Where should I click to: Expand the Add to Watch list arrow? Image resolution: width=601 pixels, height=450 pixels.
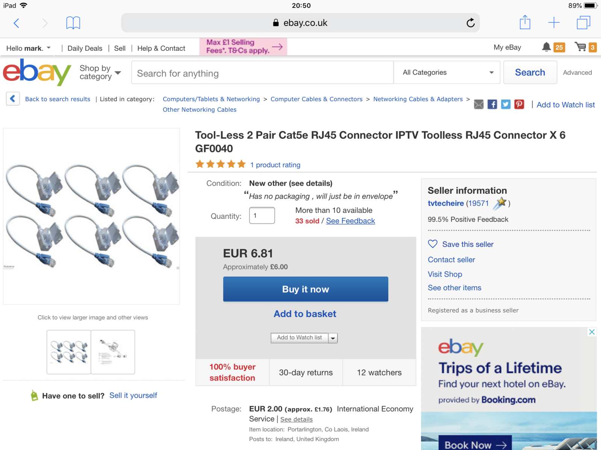[x=333, y=338]
